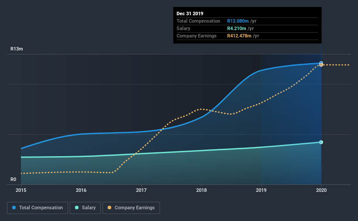Click the 2019 x-axis label
Image resolution: width=358 pixels, height=221 pixels.
[261, 190]
